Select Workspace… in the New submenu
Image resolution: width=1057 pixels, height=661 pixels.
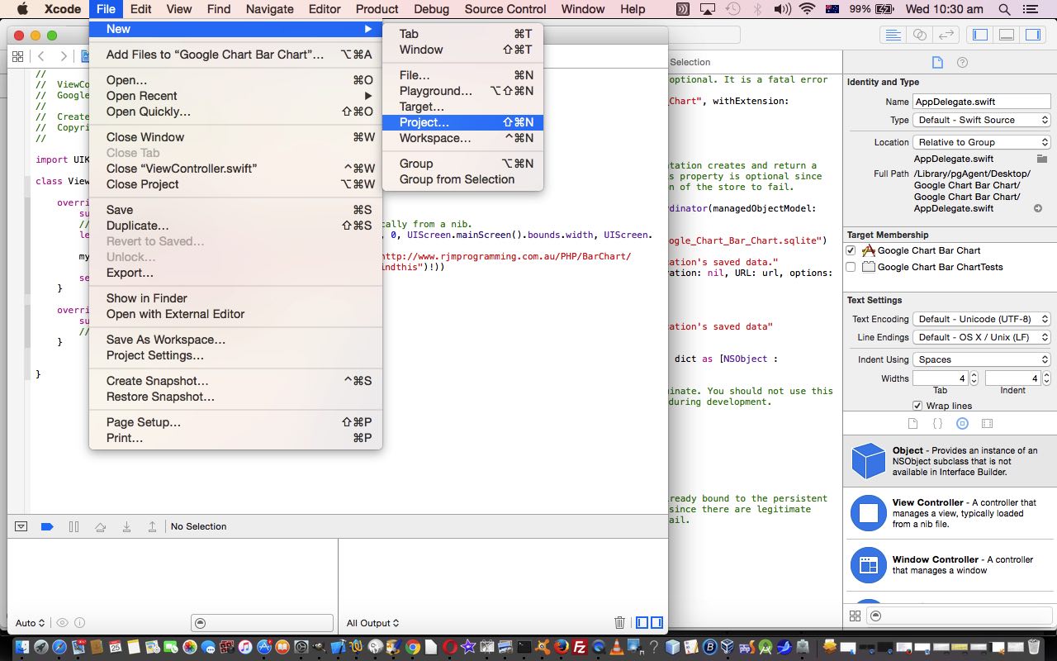[462, 138]
